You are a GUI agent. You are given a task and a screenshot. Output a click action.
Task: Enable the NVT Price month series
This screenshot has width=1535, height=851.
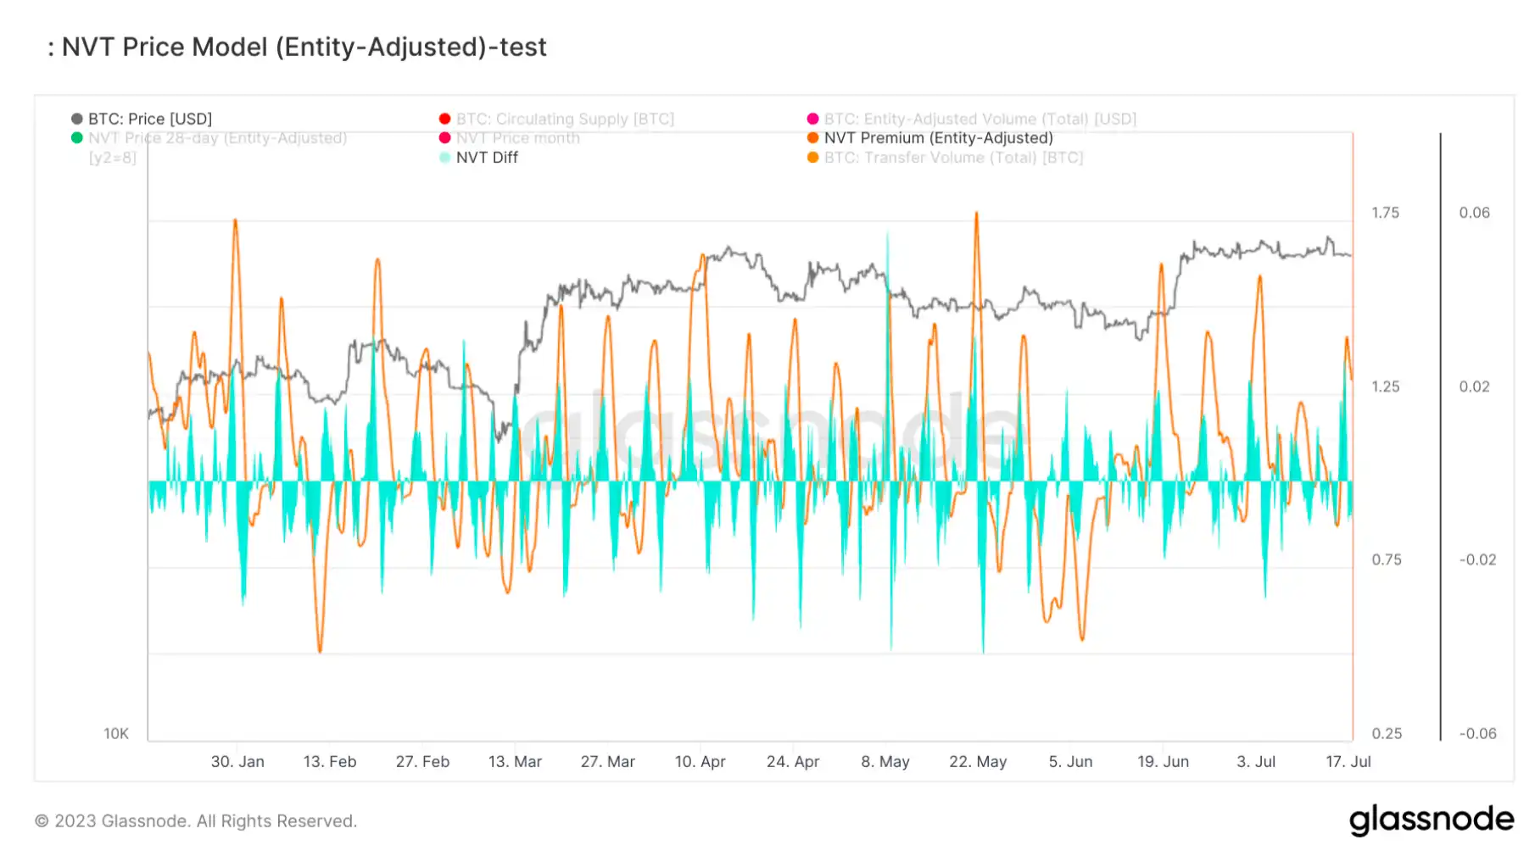(510, 138)
